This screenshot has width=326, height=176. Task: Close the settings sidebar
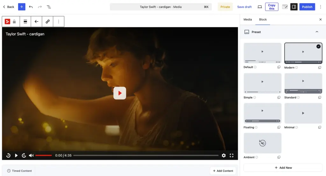(x=320, y=19)
